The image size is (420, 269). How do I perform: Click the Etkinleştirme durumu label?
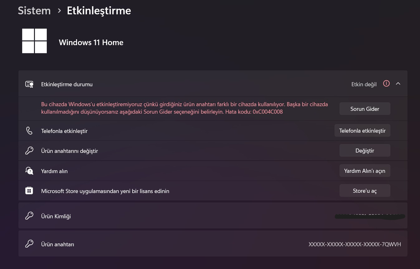click(67, 84)
